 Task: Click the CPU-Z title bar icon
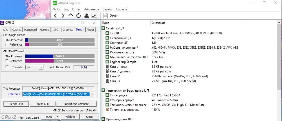2,23
